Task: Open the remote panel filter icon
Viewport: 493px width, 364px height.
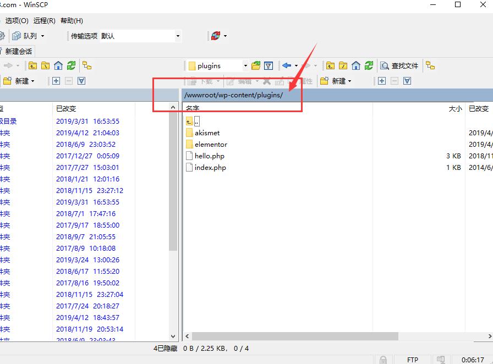Action: coord(269,65)
